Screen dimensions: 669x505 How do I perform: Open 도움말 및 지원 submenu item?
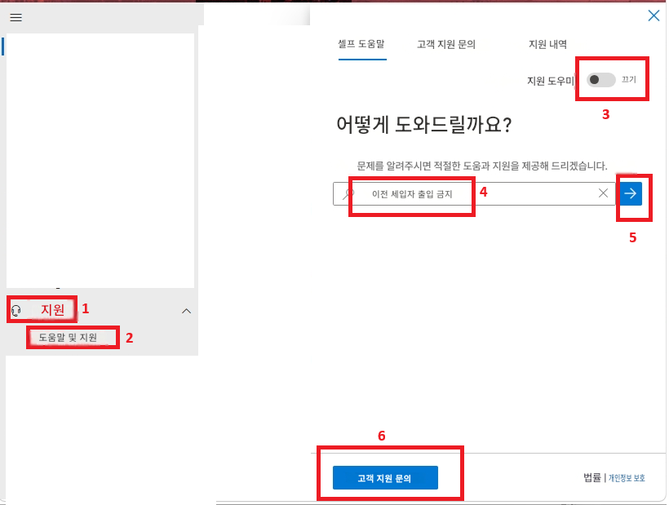click(68, 338)
